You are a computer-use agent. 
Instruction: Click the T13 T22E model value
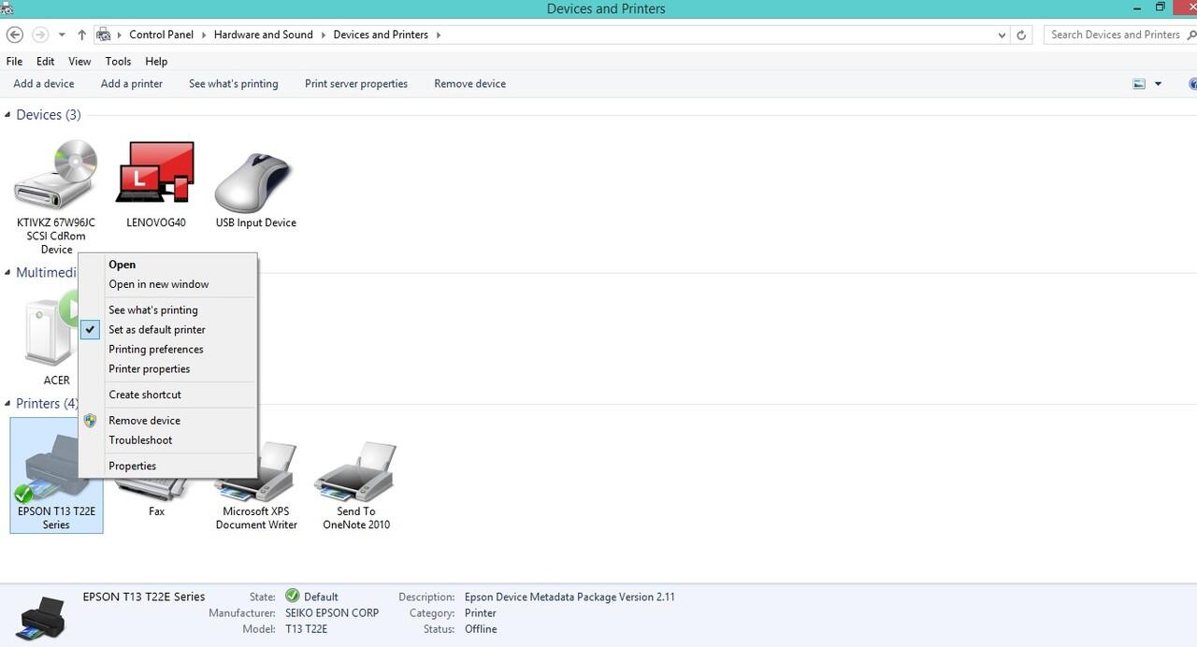click(x=307, y=629)
